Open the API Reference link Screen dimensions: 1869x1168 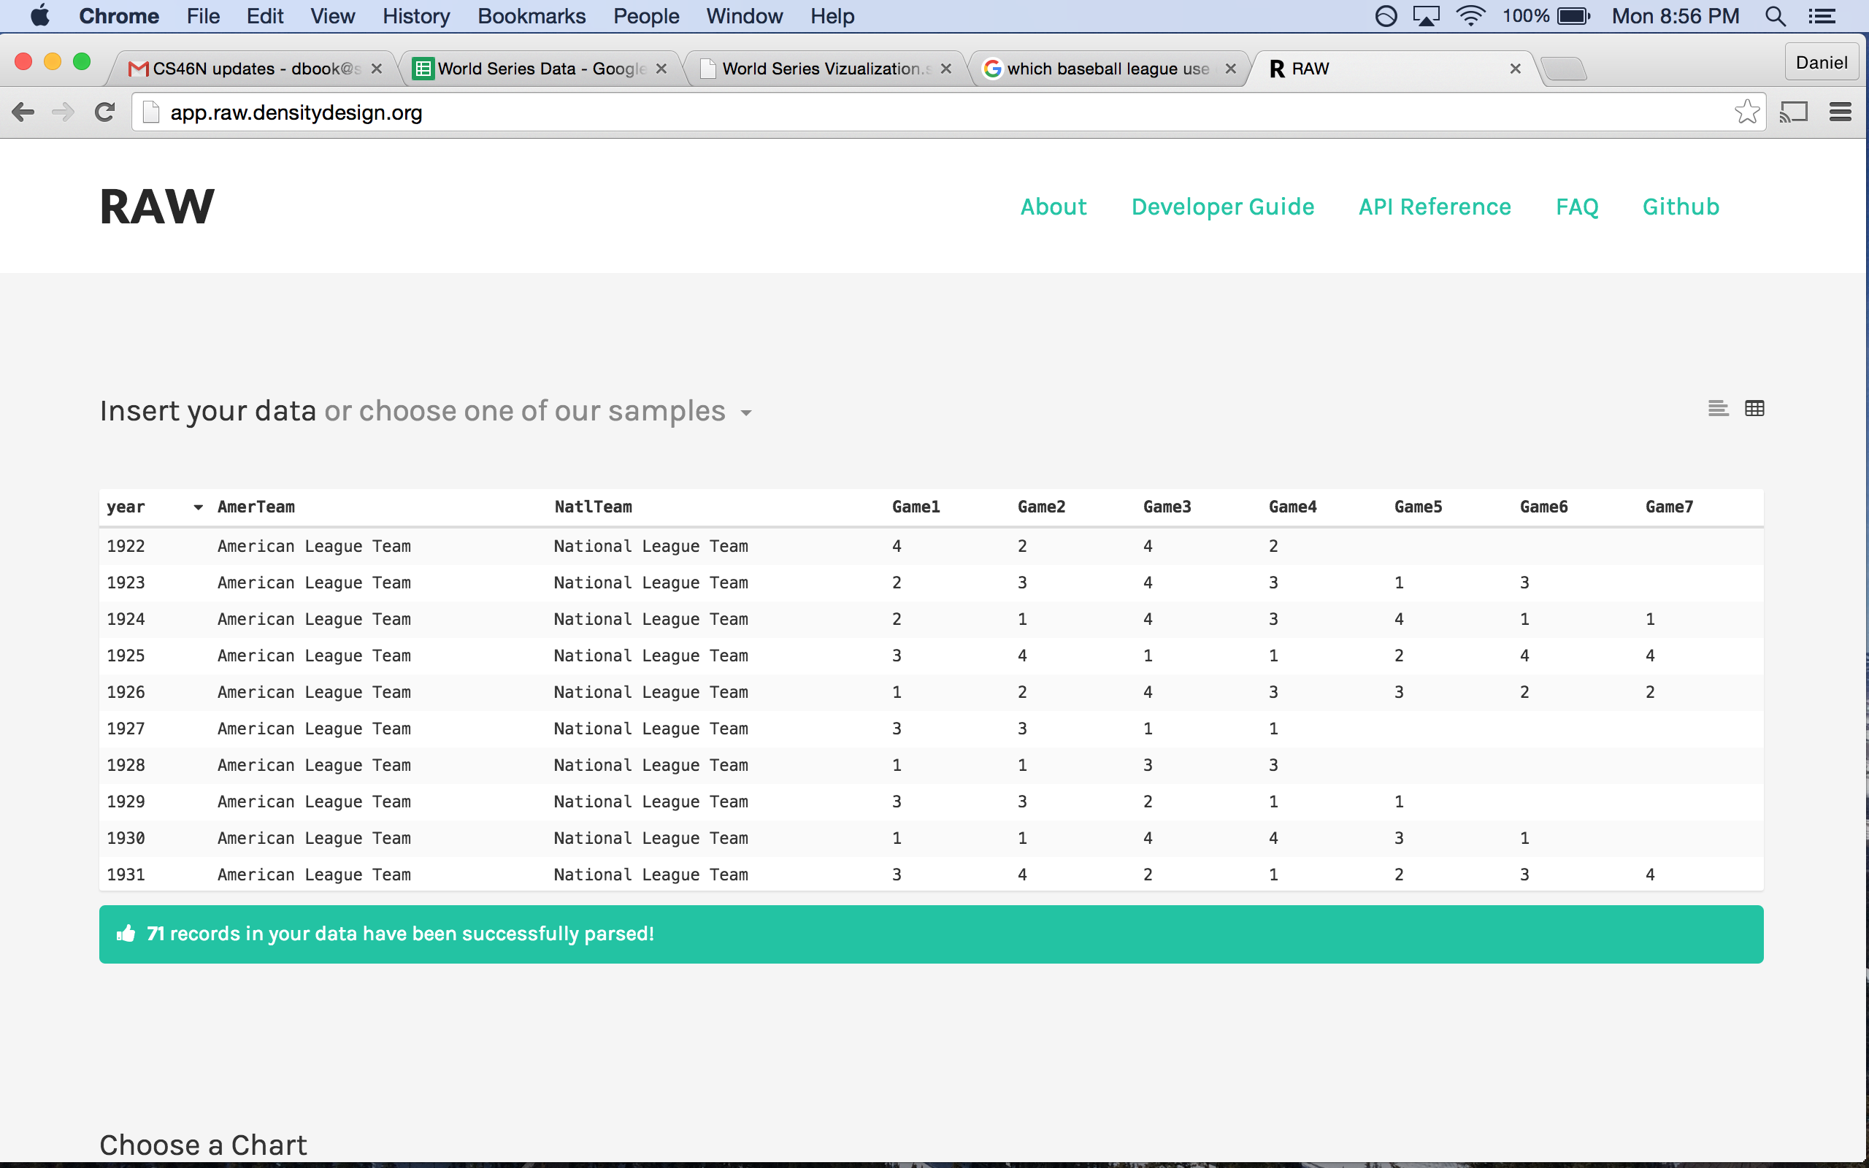click(x=1434, y=207)
